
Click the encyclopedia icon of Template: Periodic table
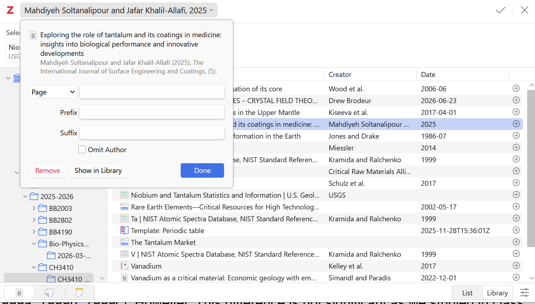[x=125, y=230]
